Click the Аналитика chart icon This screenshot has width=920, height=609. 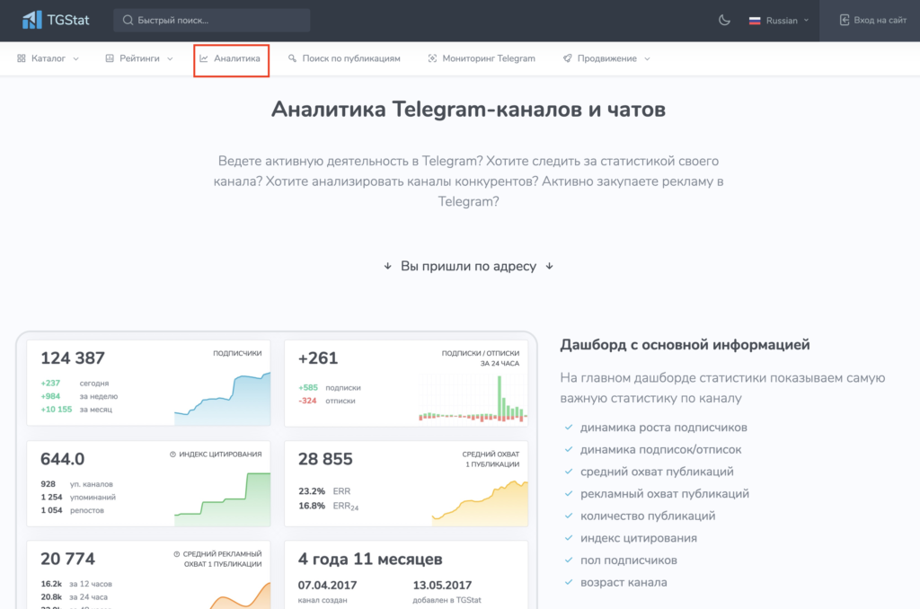click(x=204, y=58)
